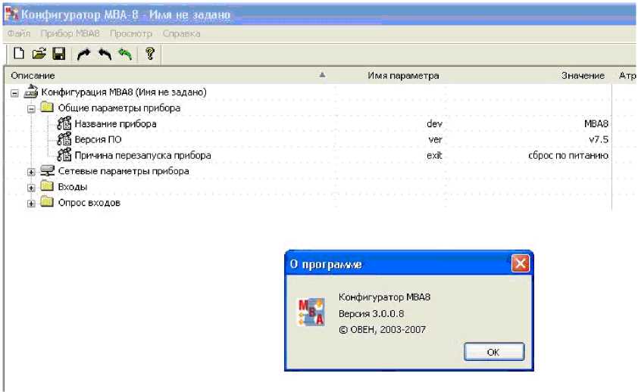The height and width of the screenshot is (392, 638).
Task: Click the MBA logo in About dialog
Action: [x=311, y=312]
